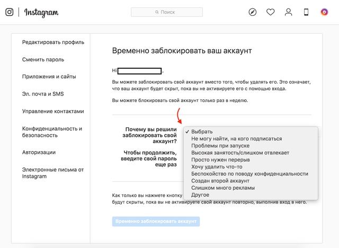Pick Другое from the reasons list
This screenshot has height=248, width=339.
[202, 195]
